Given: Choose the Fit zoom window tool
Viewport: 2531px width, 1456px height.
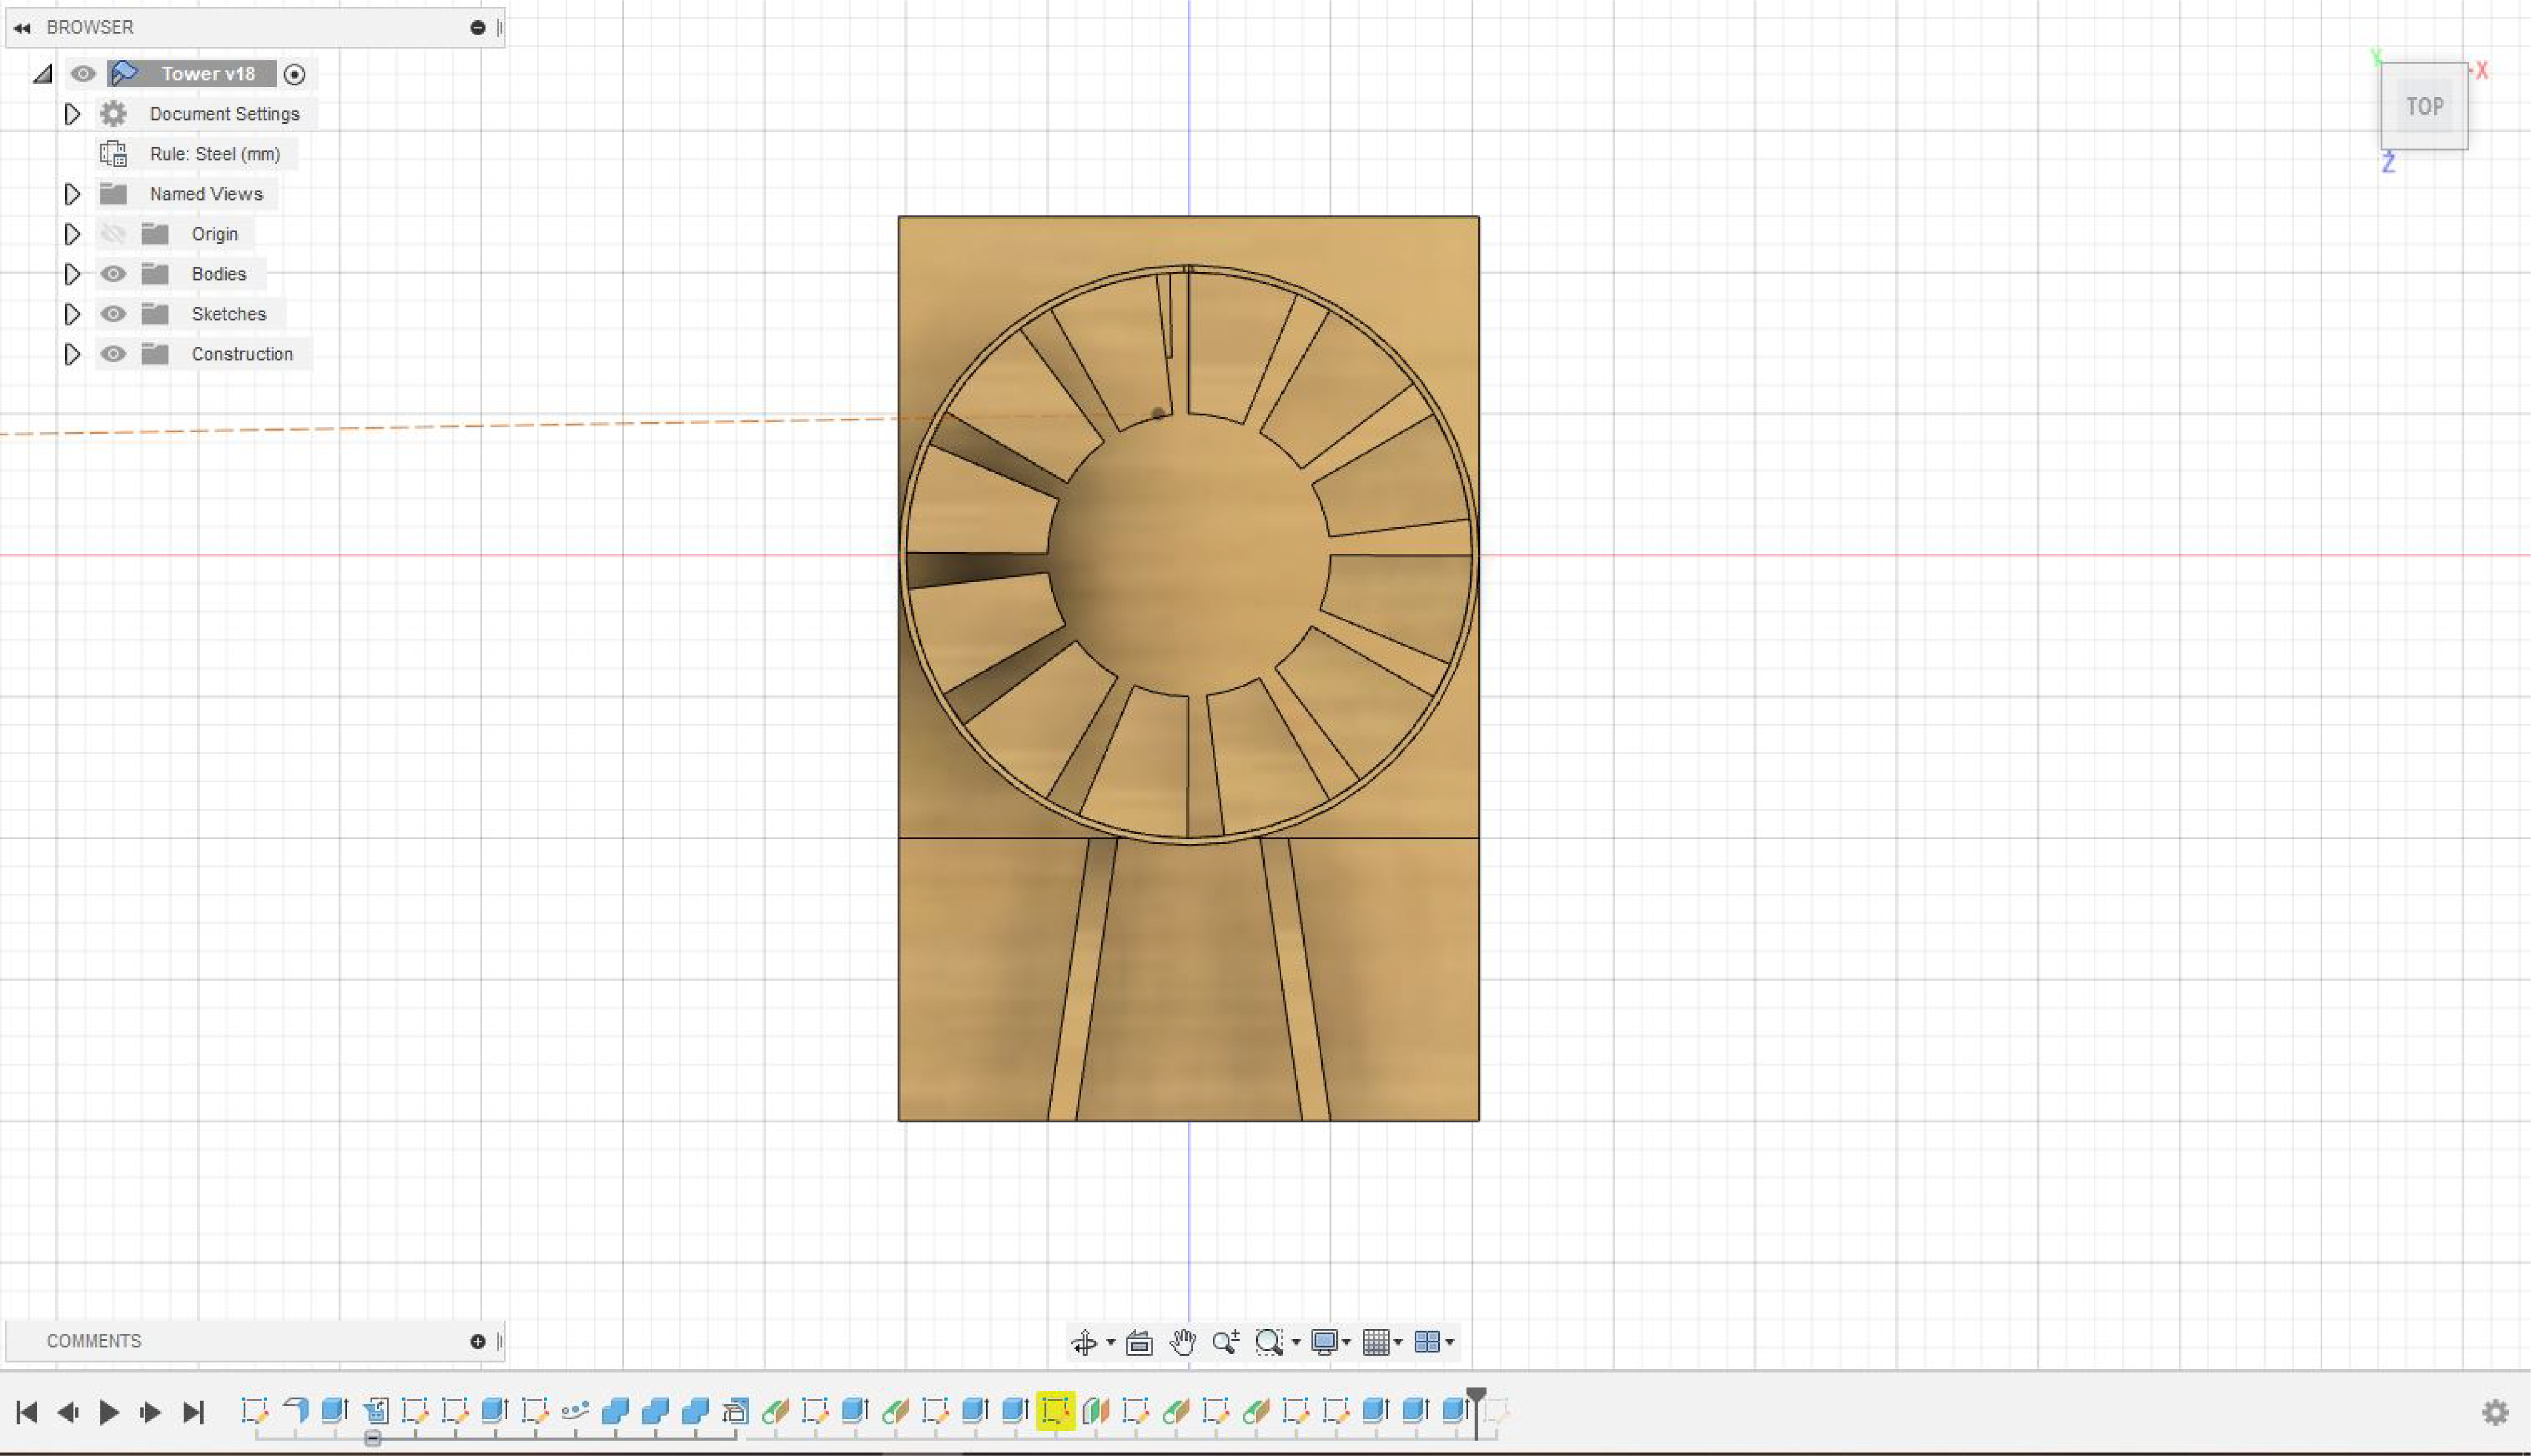Looking at the screenshot, I should pyautogui.click(x=1268, y=1342).
